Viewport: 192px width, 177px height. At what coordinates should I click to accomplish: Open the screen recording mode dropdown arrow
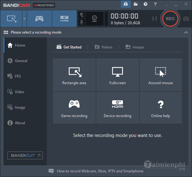tap(24, 19)
